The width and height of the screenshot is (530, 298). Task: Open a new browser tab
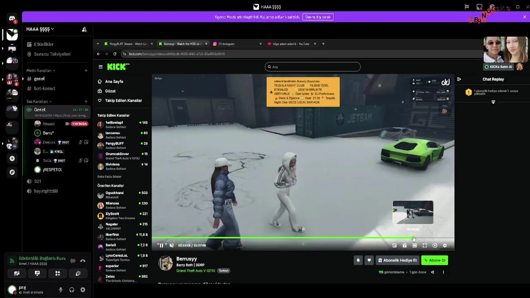pos(323,44)
